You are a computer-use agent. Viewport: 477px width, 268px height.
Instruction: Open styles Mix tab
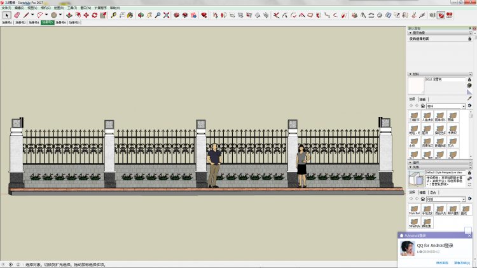pyautogui.click(x=433, y=192)
